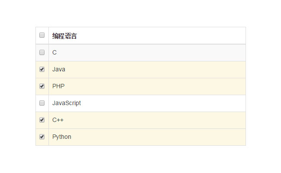Screen dimensions: 281x173
Task: Click the C++ label text
Action: pos(58,120)
